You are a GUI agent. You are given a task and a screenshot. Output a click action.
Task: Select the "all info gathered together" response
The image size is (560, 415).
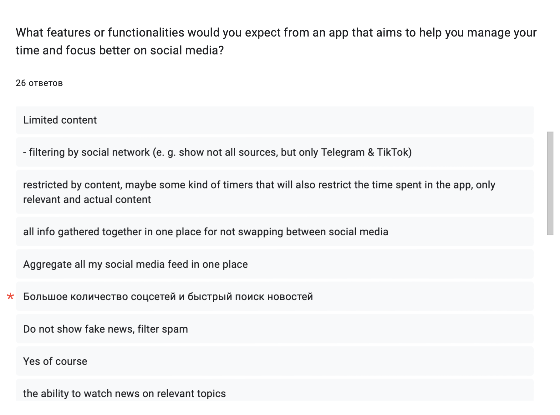pos(206,232)
